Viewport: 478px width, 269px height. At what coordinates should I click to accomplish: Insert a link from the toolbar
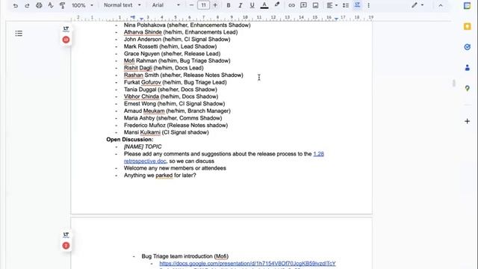click(291, 5)
